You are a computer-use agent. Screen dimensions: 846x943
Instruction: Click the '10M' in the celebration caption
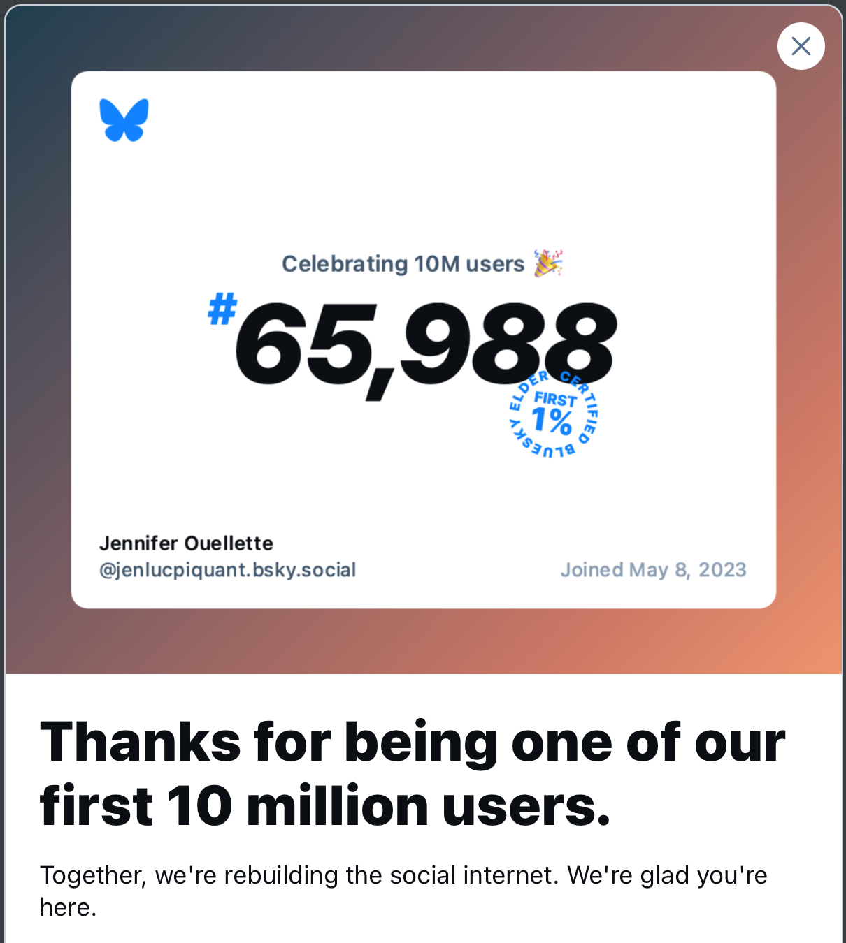[436, 264]
